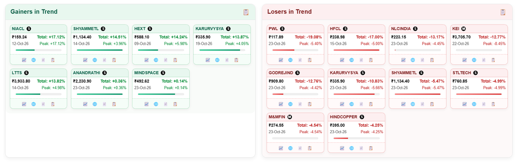The height and width of the screenshot is (163, 518).
Task: Select the HINDCOPPER price ₹395.00
Action: coord(337,125)
